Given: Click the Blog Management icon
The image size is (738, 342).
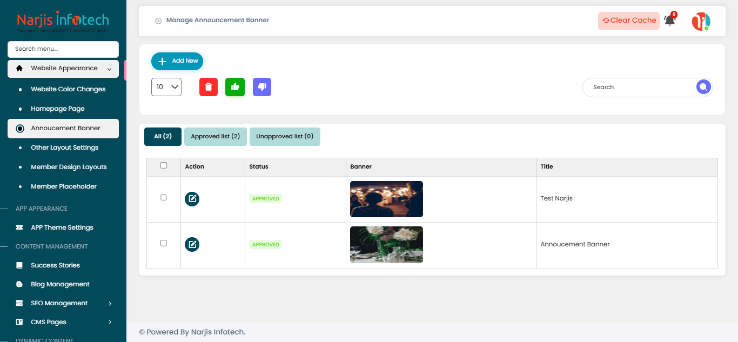Looking at the screenshot, I should coord(19,284).
